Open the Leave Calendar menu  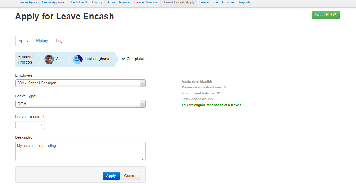(146, 2)
